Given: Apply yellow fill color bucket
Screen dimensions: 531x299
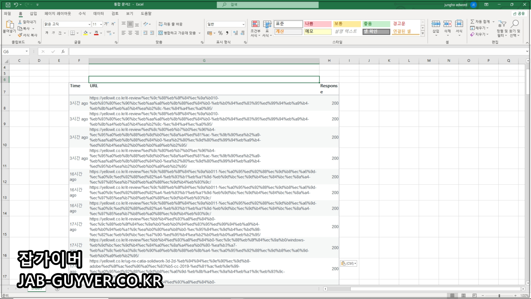Looking at the screenshot, I should coord(85,33).
